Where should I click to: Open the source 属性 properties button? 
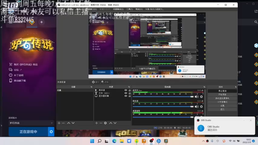95,82
